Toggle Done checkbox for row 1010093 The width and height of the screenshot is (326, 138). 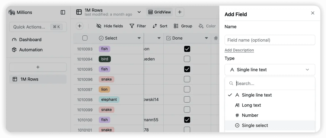tap(187, 49)
